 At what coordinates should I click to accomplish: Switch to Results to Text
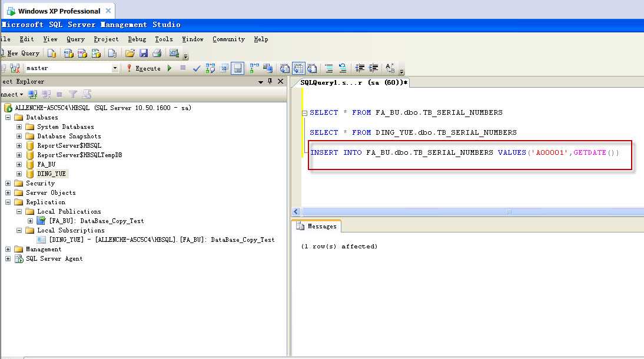pyautogui.click(x=285, y=68)
